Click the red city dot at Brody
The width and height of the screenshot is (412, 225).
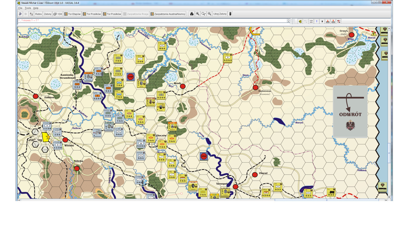tap(183, 86)
